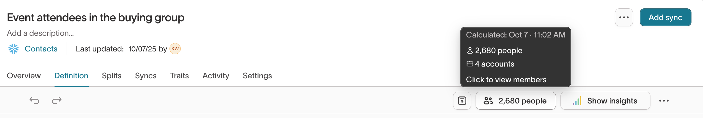Click the Add a description field
This screenshot has width=703, height=118.
40,33
